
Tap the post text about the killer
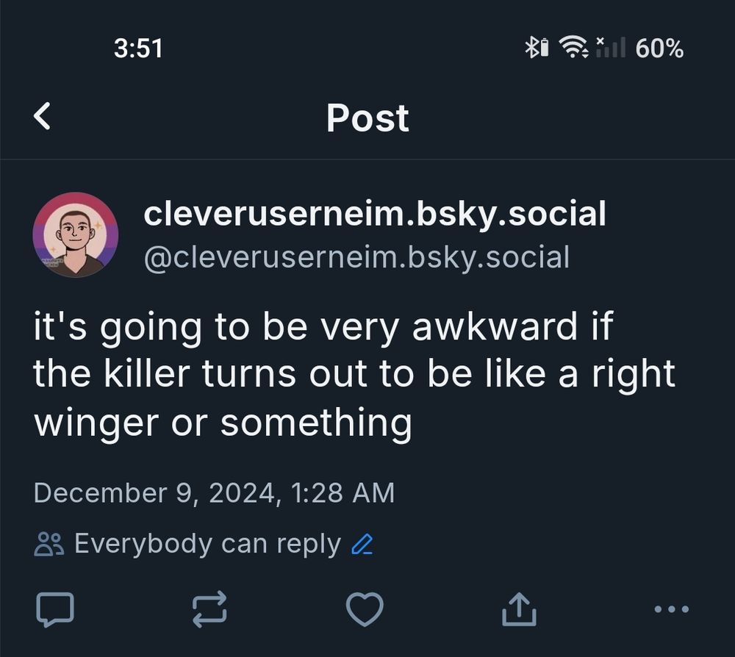[x=353, y=374]
